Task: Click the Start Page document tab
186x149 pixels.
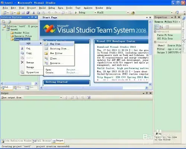Action: pos(50,18)
